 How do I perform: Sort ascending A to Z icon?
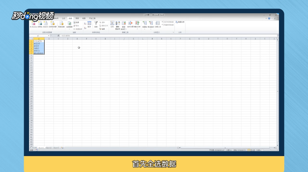(85, 24)
